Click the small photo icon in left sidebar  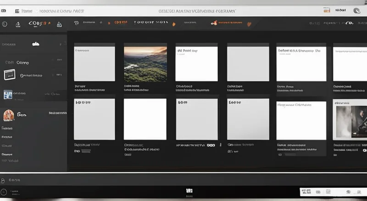pyautogui.click(x=8, y=94)
